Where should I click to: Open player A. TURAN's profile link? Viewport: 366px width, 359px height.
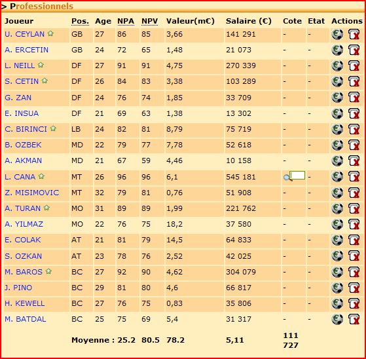click(x=23, y=208)
